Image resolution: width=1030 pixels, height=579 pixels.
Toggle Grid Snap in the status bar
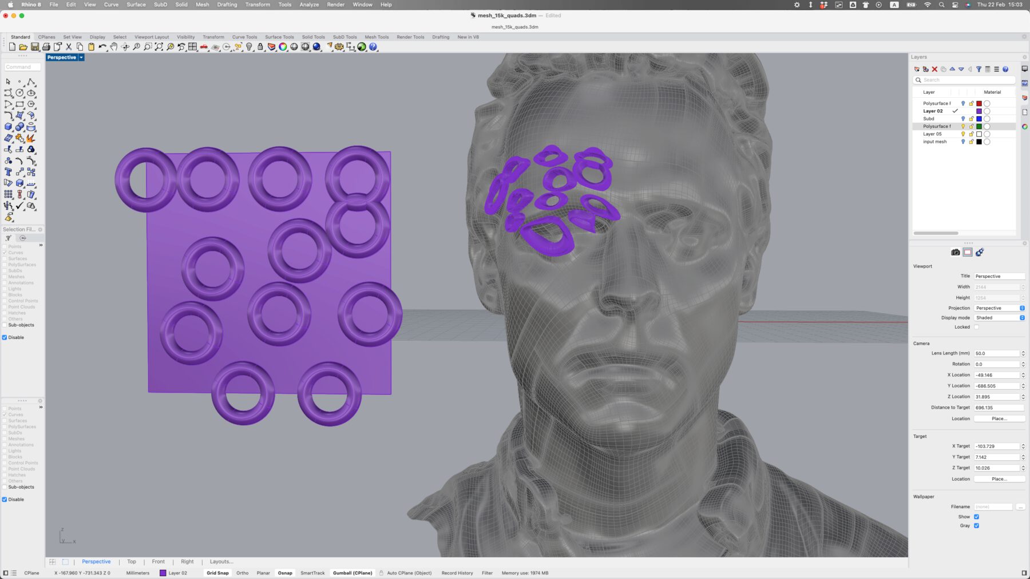click(x=217, y=573)
